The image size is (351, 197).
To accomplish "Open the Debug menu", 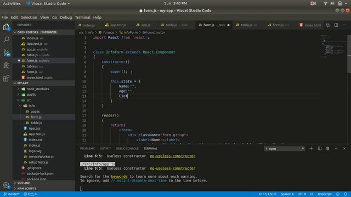I will (66, 18).
